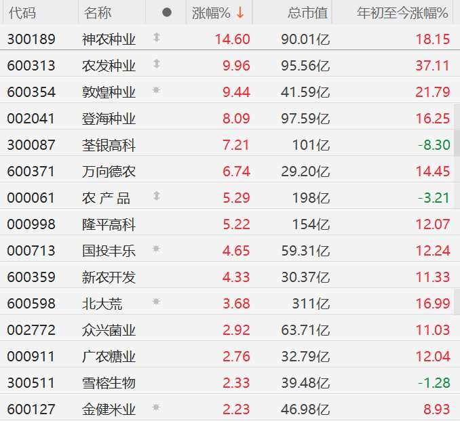Select stock name 新农开发
Image resolution: width=460 pixels, height=421 pixels.
(x=109, y=278)
